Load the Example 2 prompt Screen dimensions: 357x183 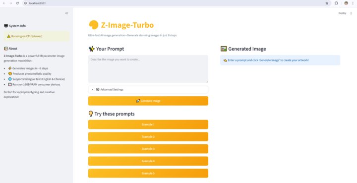(x=148, y=136)
